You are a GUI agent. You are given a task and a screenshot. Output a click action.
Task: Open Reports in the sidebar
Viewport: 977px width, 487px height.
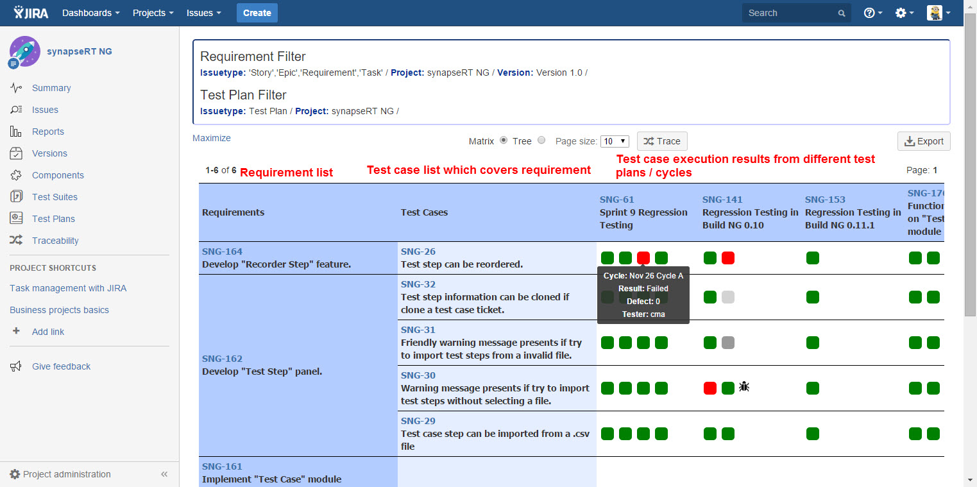coord(48,132)
